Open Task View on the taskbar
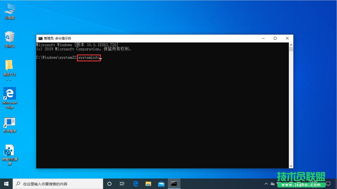This screenshot has width=337, height=189. pos(122,183)
